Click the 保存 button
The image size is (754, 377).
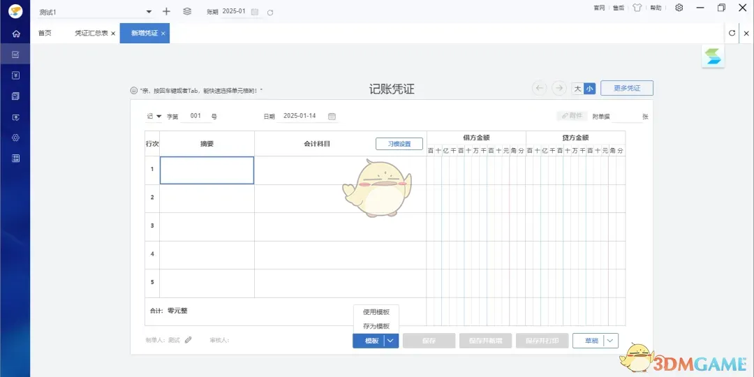tap(429, 341)
